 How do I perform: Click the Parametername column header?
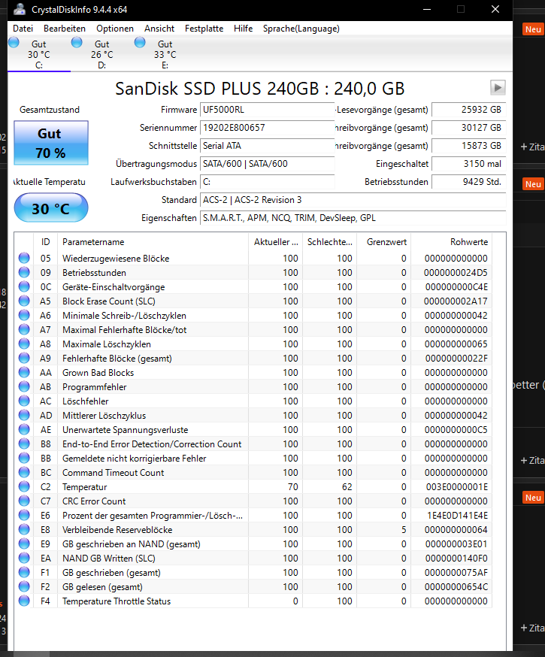[153, 242]
